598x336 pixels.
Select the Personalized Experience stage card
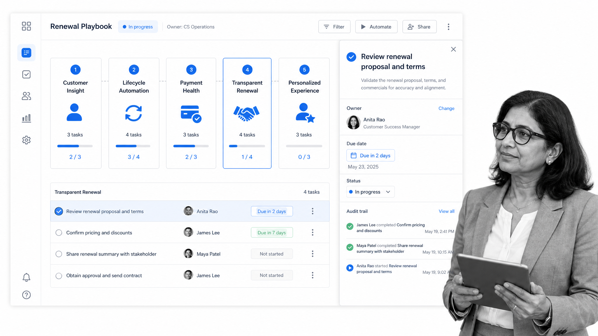tap(304, 113)
